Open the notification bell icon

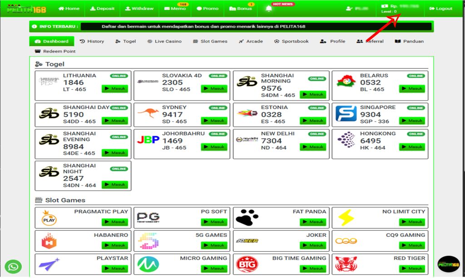(x=269, y=9)
